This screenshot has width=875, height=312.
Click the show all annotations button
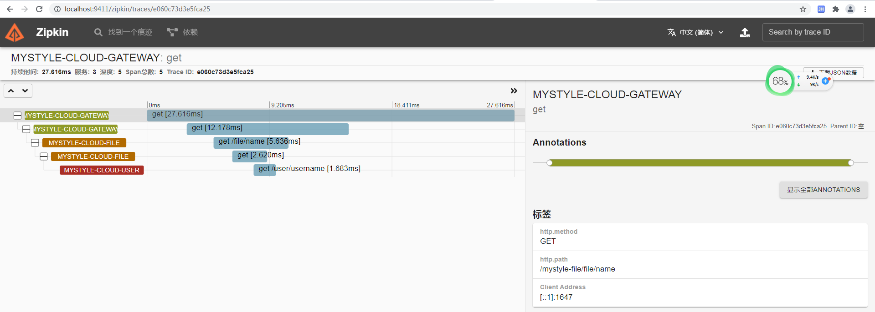click(x=823, y=190)
